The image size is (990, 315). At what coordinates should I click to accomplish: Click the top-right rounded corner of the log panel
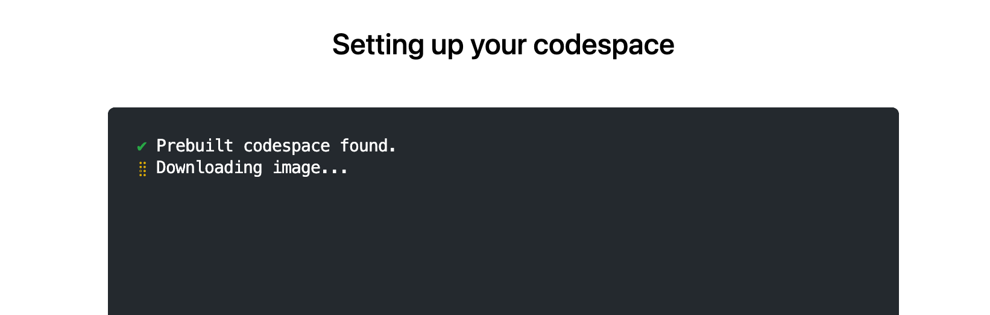coord(895,111)
